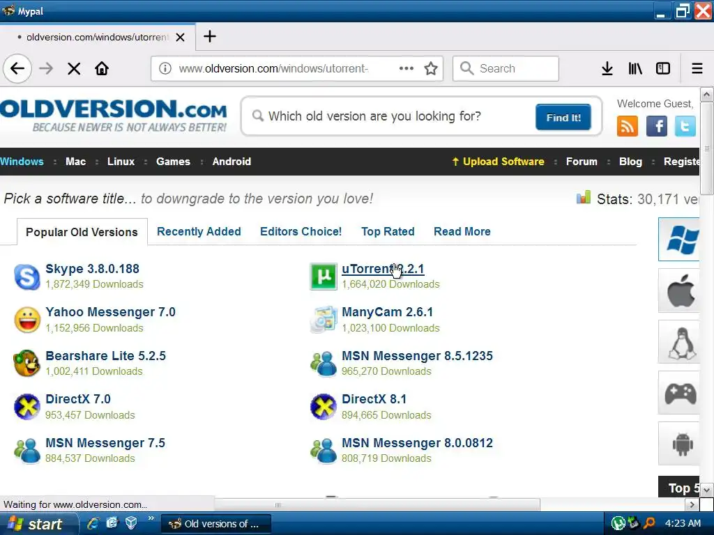
Task: Close the oldversion.com browser tab
Action: 181,38
